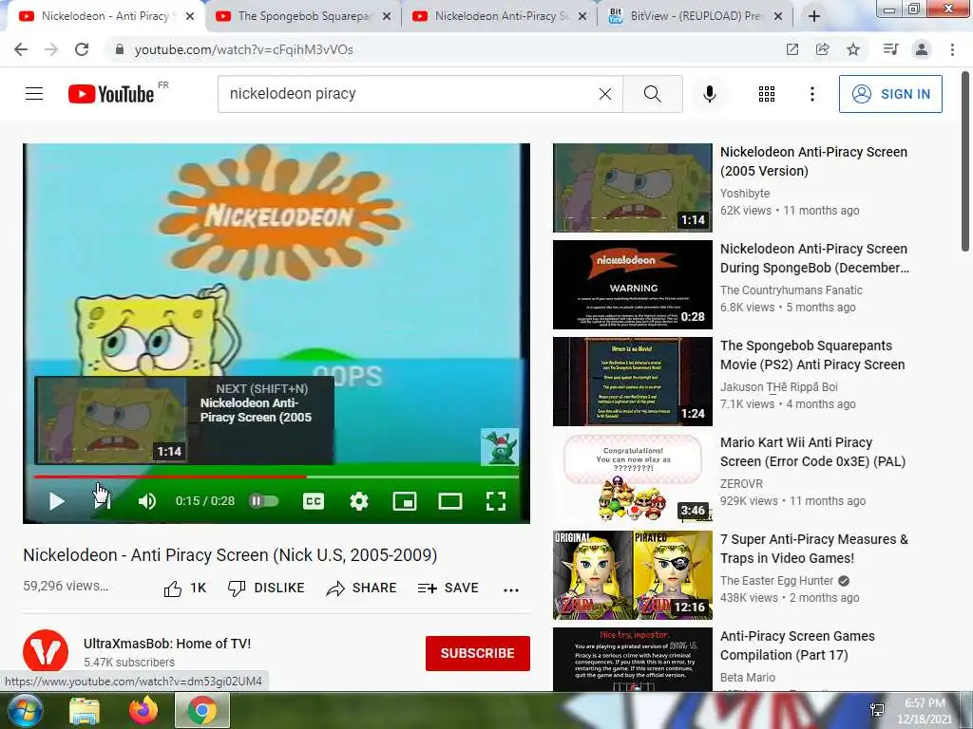
Task: Click SIGN IN button
Action: pos(890,94)
